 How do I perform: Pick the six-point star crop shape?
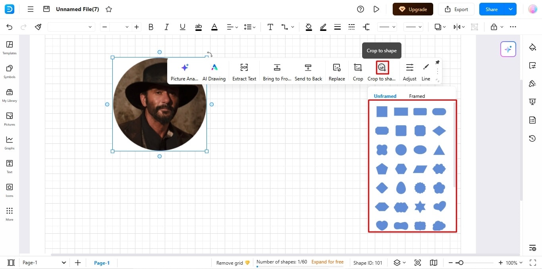420,206
